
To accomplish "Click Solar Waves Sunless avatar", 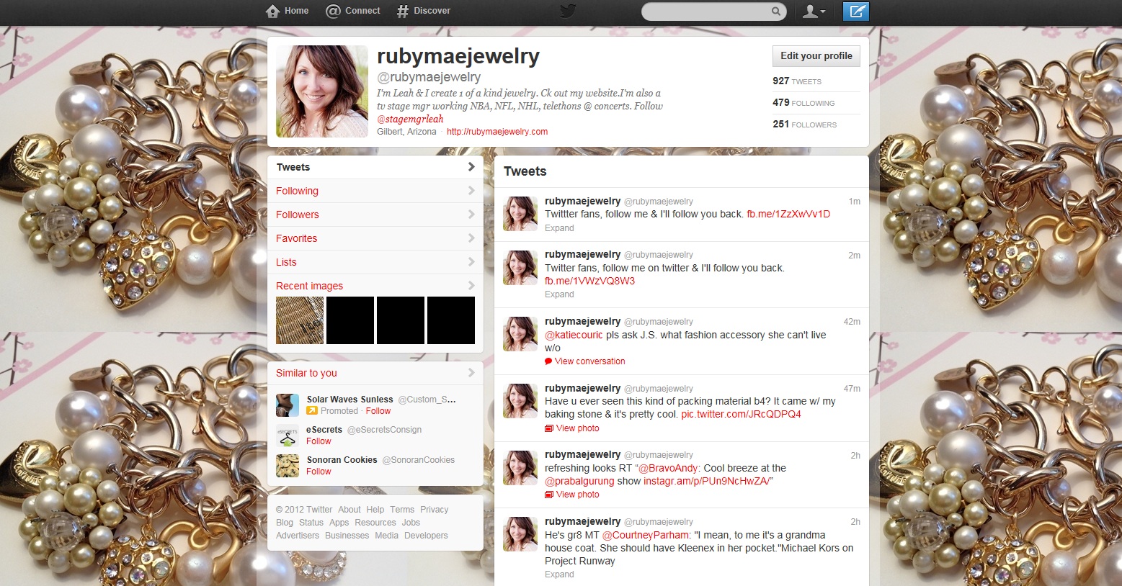I will 288,405.
